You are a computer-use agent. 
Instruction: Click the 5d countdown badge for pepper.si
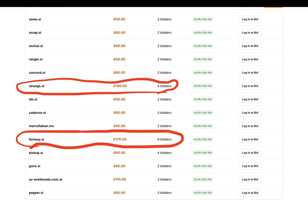(203, 193)
